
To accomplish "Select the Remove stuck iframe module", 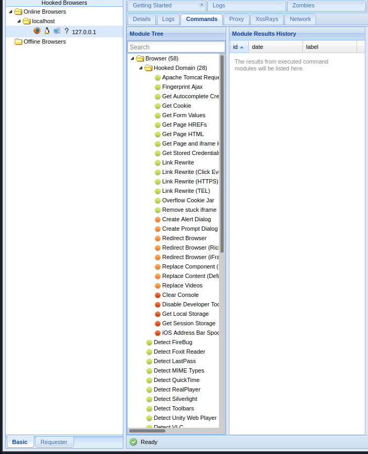I will 189,210.
